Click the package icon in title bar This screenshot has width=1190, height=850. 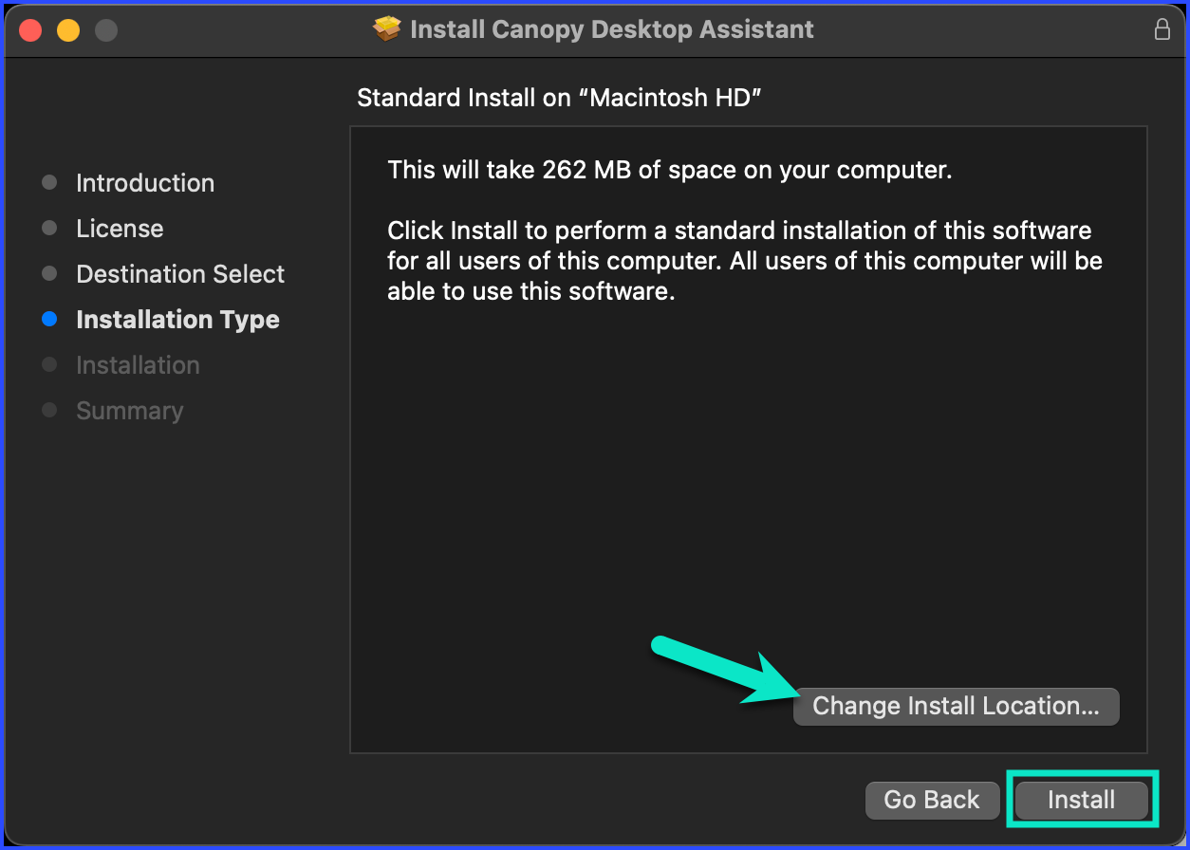tap(387, 29)
